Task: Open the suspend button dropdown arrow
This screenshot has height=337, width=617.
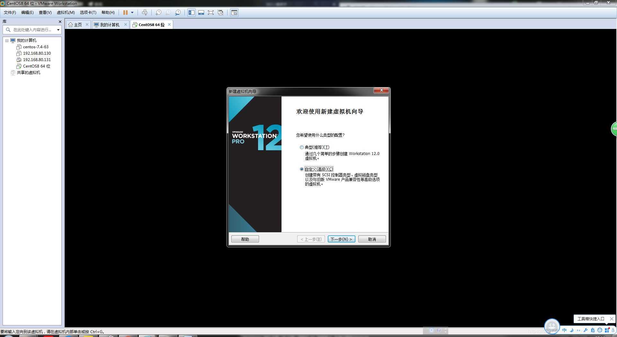Action: (x=132, y=13)
